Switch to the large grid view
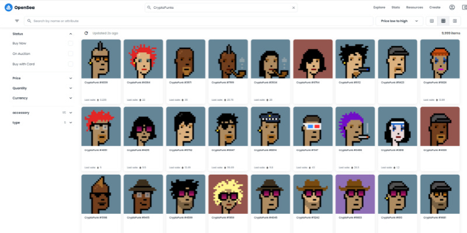467x233 pixels. [x=431, y=21]
